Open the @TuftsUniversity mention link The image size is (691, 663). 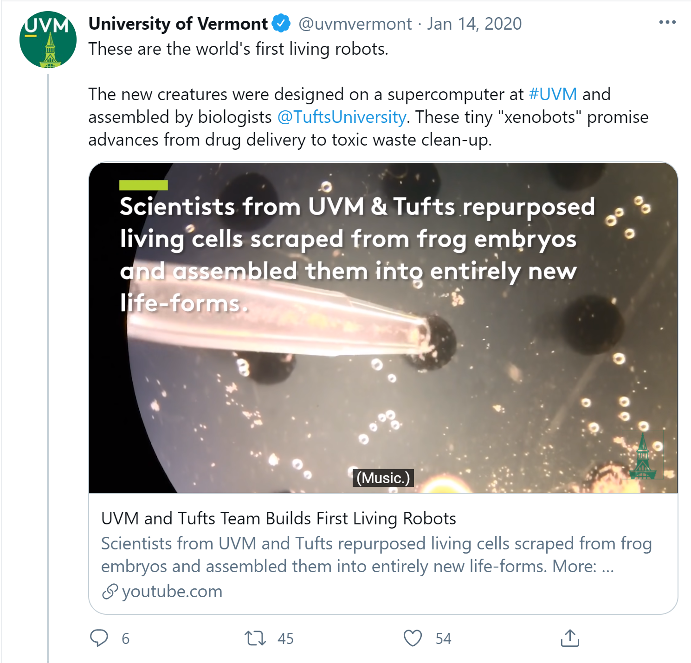tap(342, 117)
